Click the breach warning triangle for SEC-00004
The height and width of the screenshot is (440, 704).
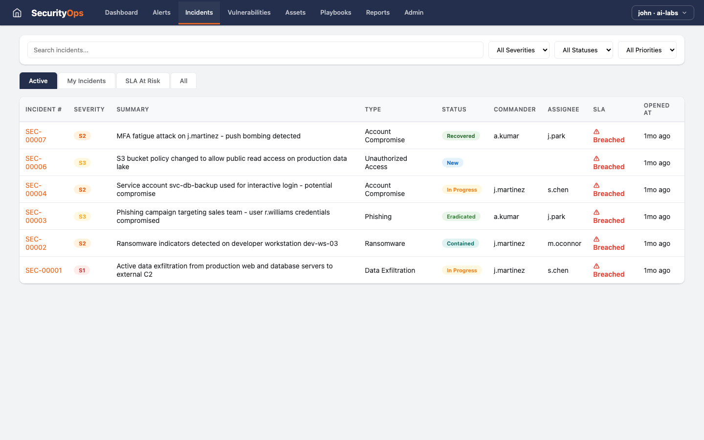tap(596, 185)
